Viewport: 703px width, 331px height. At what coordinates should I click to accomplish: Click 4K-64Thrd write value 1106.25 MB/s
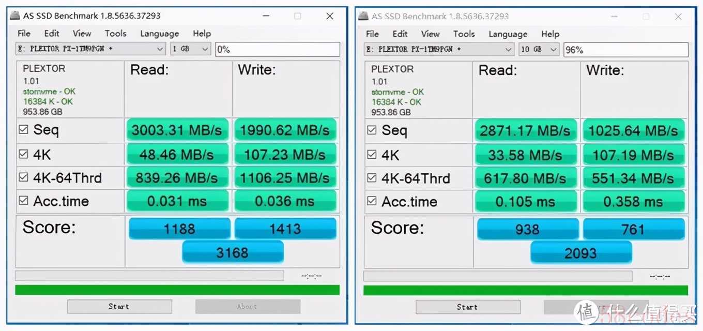click(x=285, y=177)
